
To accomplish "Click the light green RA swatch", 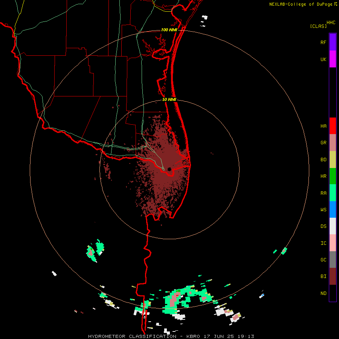I will (x=333, y=193).
